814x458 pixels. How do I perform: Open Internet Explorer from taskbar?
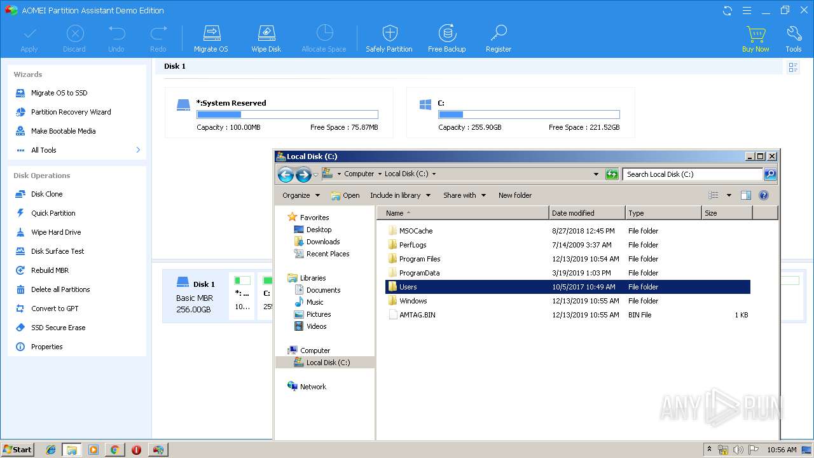tap(50, 450)
